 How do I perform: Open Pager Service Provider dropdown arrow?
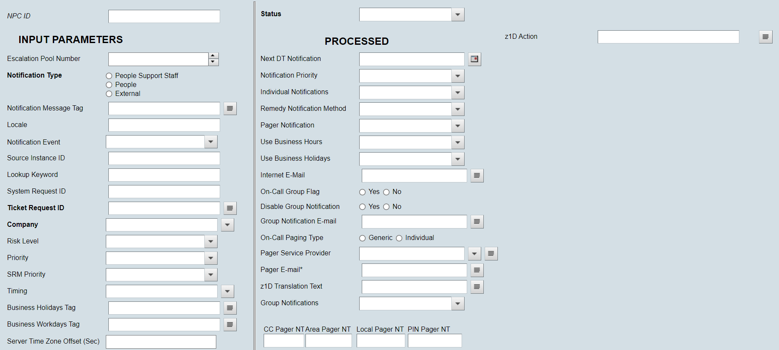(x=474, y=254)
